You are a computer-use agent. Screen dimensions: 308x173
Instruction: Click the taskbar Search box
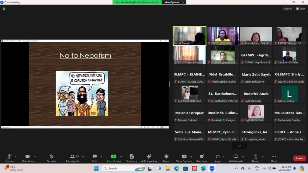click(124, 168)
